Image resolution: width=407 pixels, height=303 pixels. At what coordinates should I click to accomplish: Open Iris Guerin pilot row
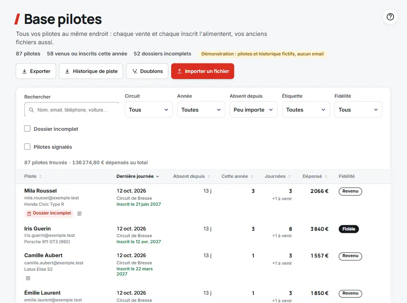tap(203, 235)
